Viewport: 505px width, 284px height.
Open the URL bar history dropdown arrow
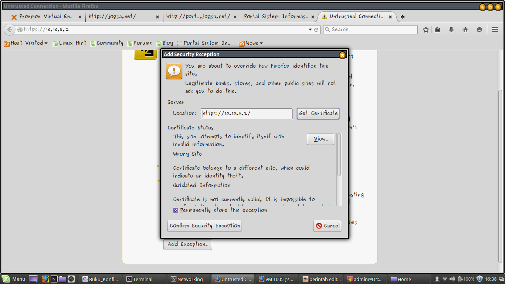click(x=310, y=30)
